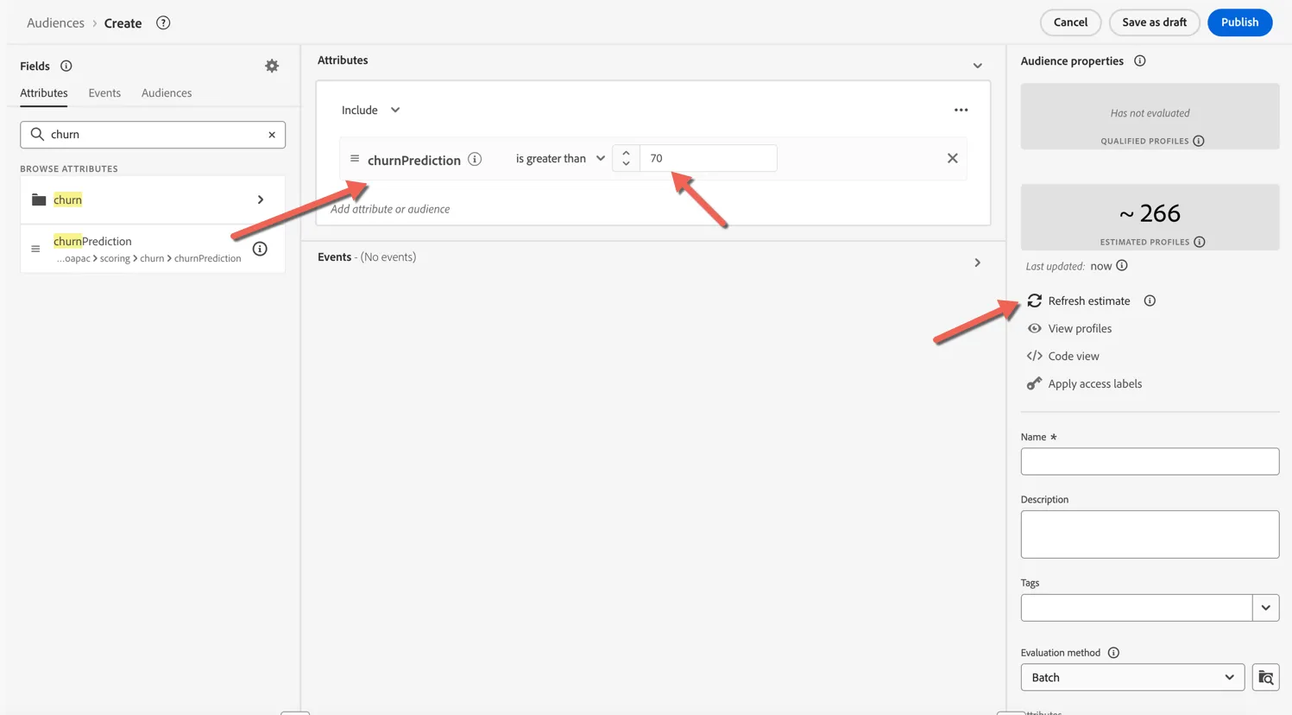
Task: Click the Cancel button
Action: (1070, 22)
